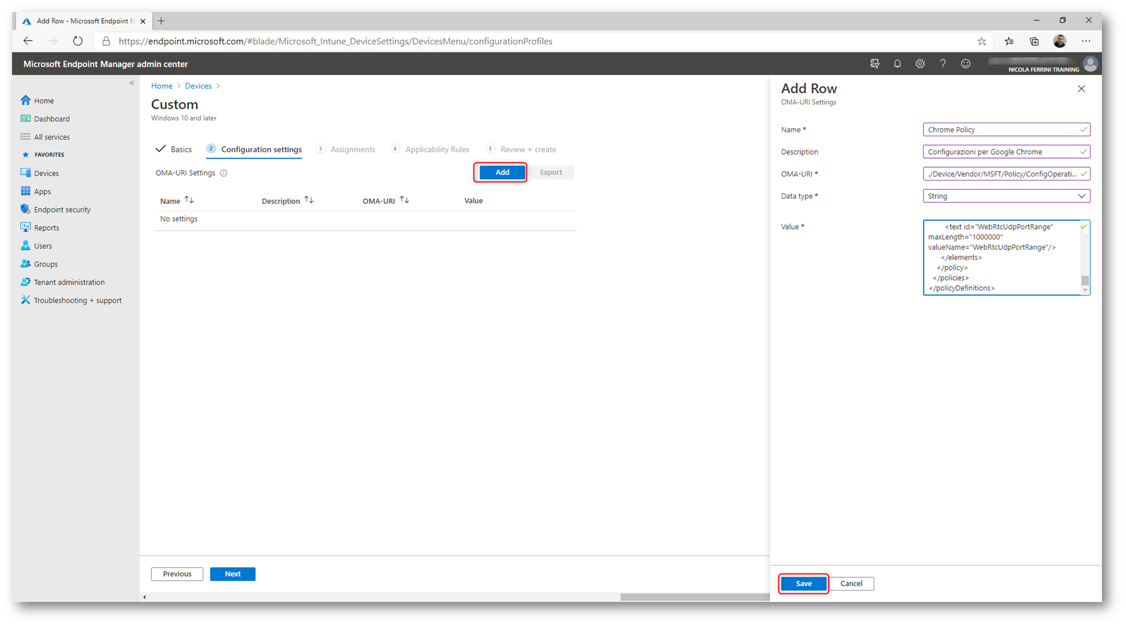Click the Export button
1126x626 pixels.
[551, 172]
